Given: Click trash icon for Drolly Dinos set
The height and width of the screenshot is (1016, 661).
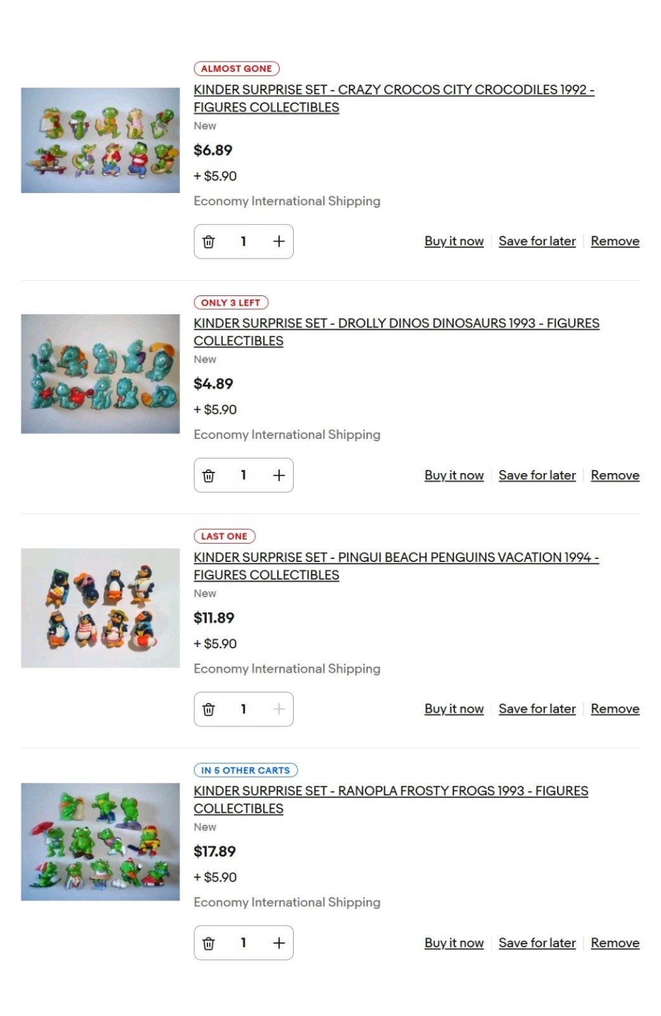Looking at the screenshot, I should click(x=209, y=475).
